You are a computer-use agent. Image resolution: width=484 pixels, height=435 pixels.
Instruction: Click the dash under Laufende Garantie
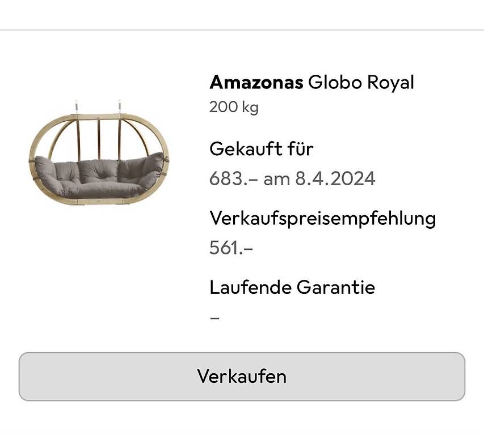(x=214, y=318)
